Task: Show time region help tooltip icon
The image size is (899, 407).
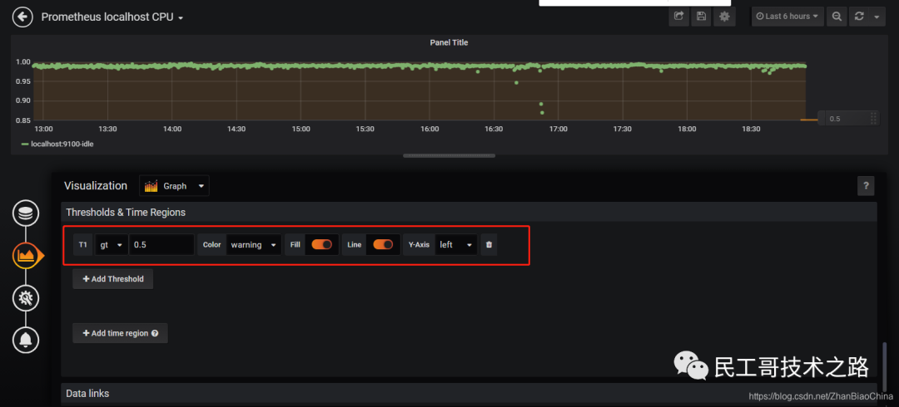Action: coord(155,333)
